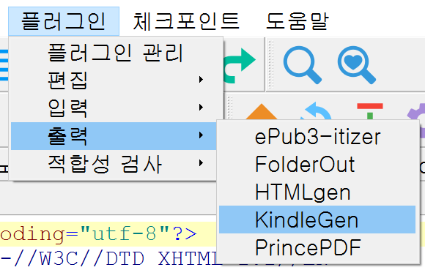425x270 pixels.
Task: Expand the 적합성 검사 submenu
Action: coord(114,163)
